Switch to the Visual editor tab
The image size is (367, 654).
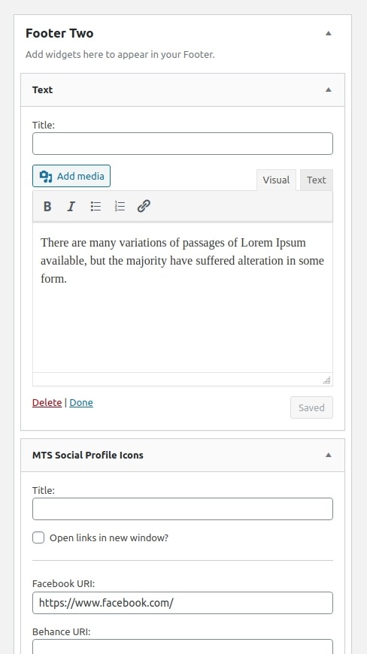point(276,180)
